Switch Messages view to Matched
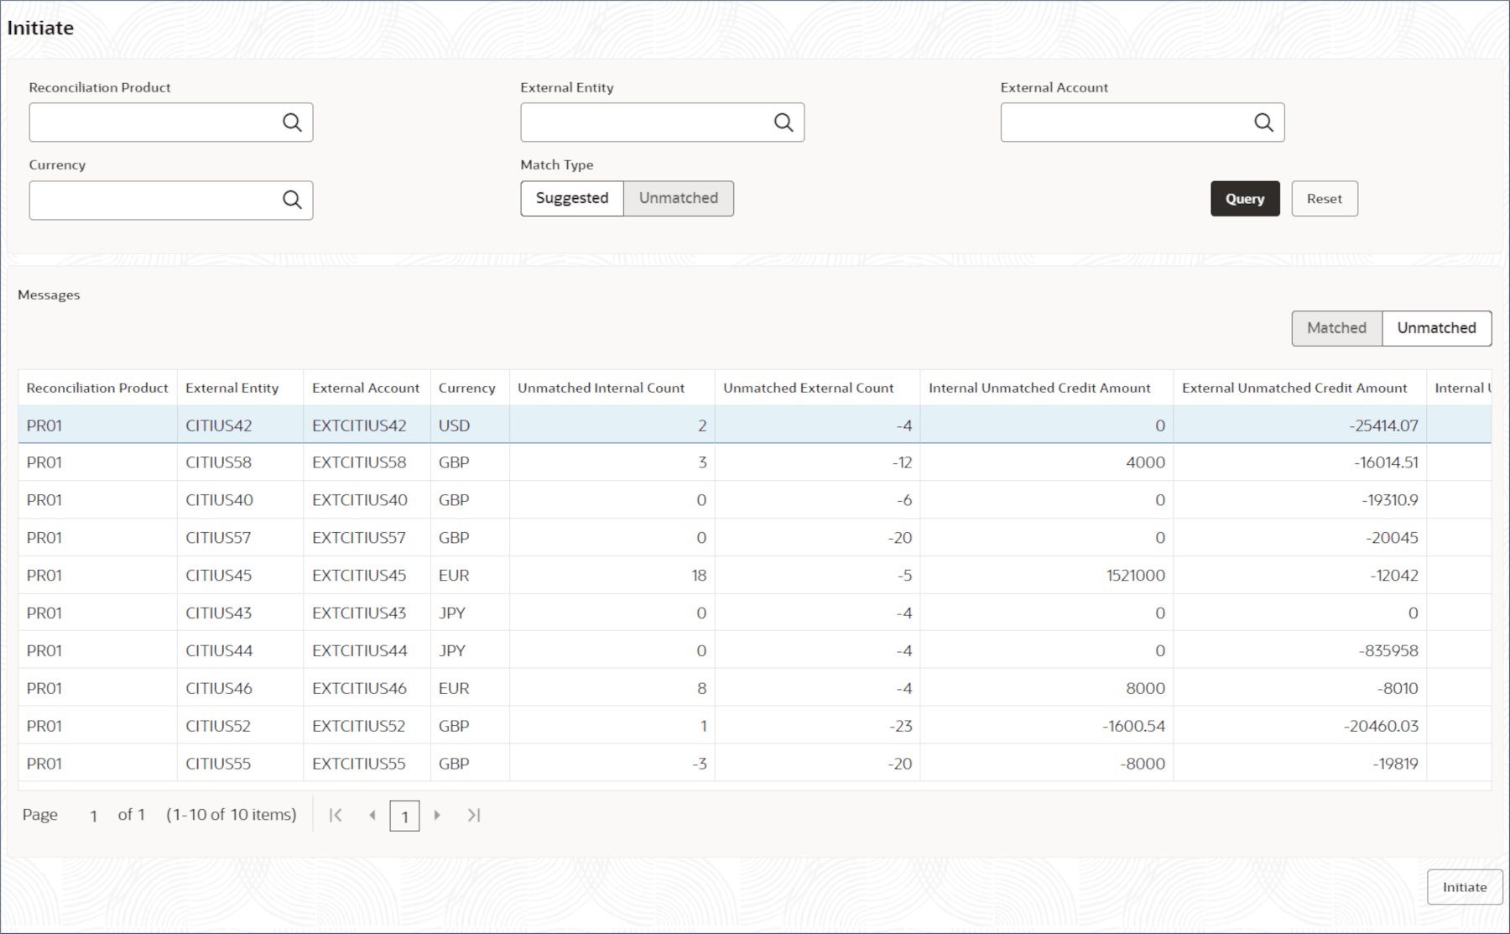 click(x=1336, y=328)
